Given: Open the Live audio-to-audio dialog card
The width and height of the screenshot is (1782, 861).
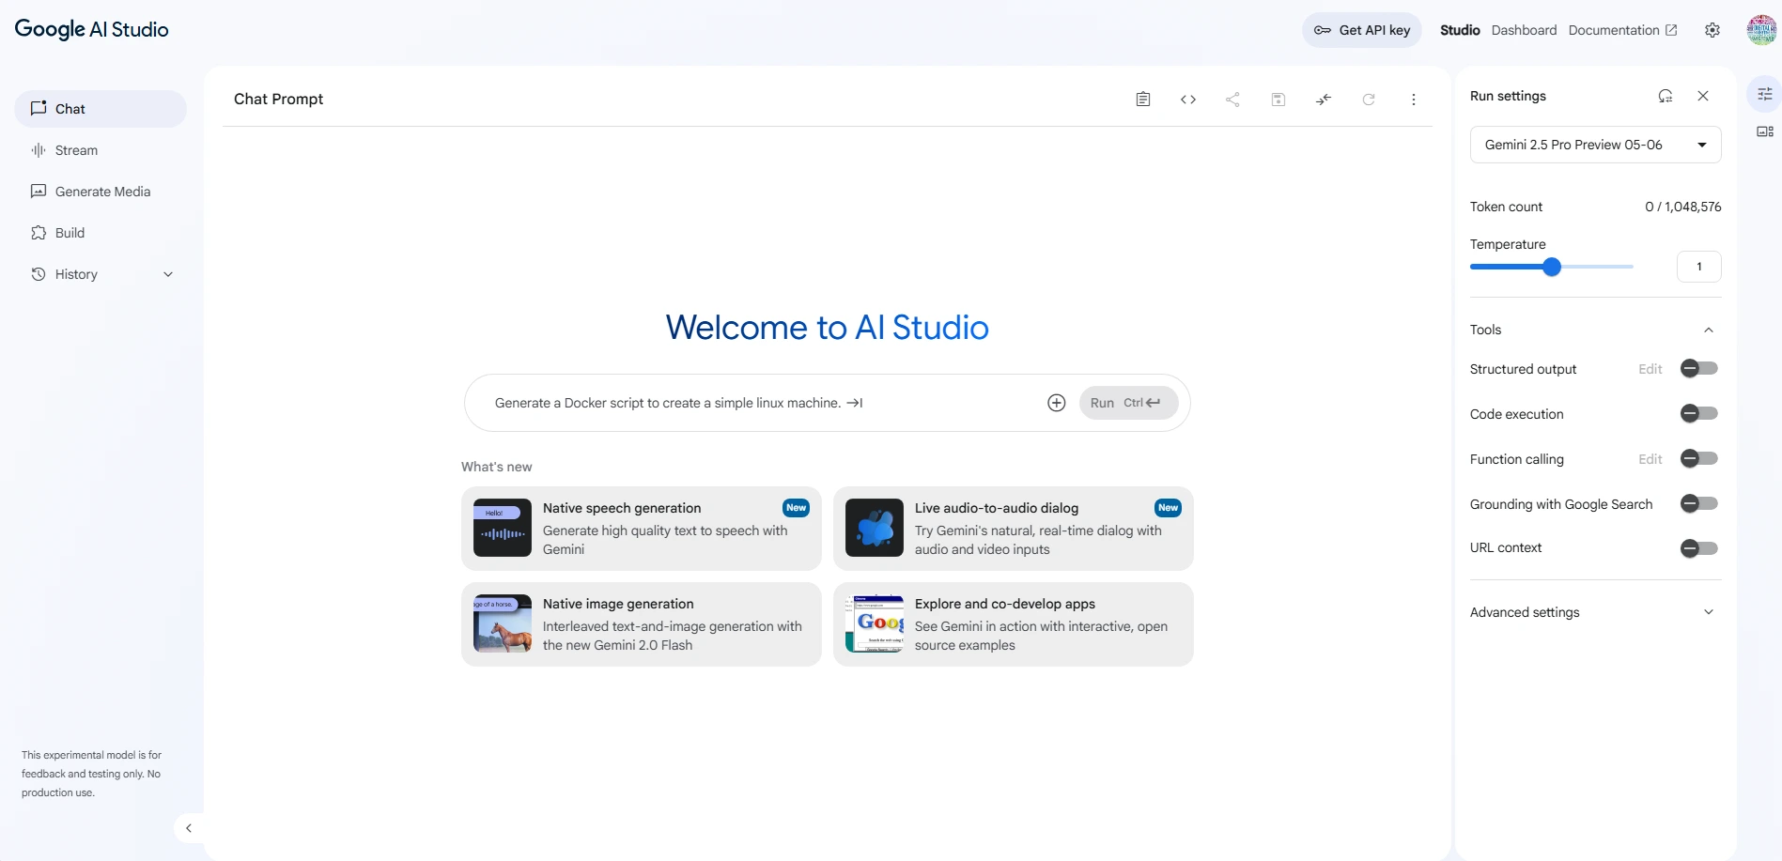Looking at the screenshot, I should click(x=1014, y=529).
